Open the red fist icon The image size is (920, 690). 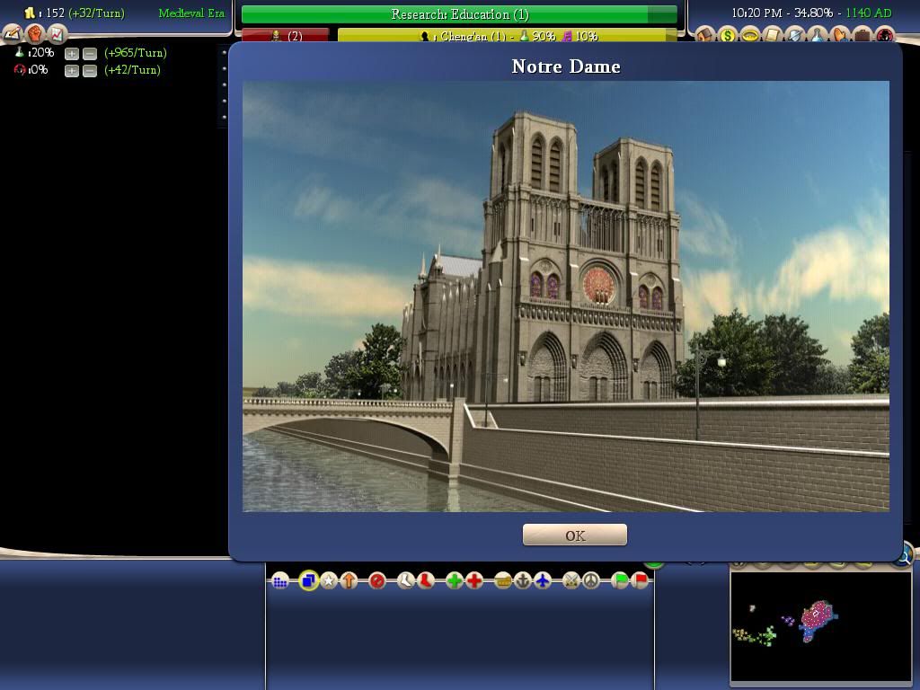[x=35, y=34]
